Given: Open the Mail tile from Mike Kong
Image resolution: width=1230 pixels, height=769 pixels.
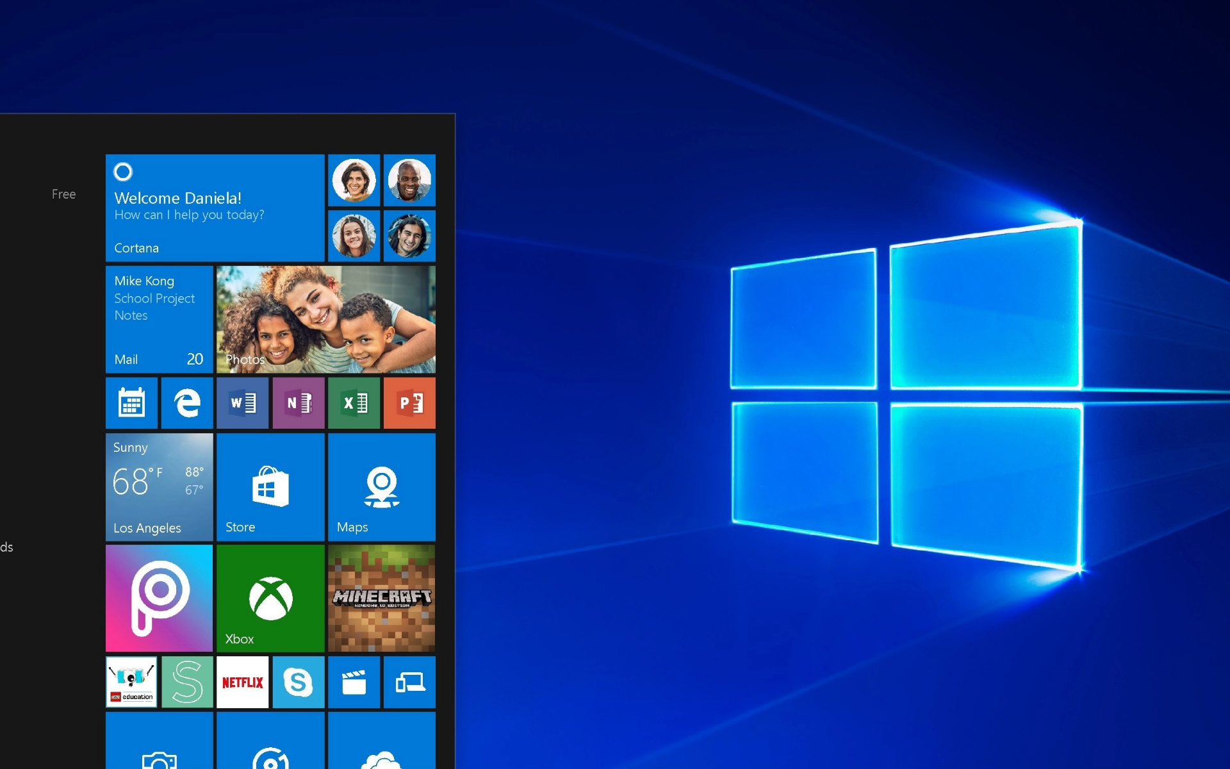Looking at the screenshot, I should [159, 319].
